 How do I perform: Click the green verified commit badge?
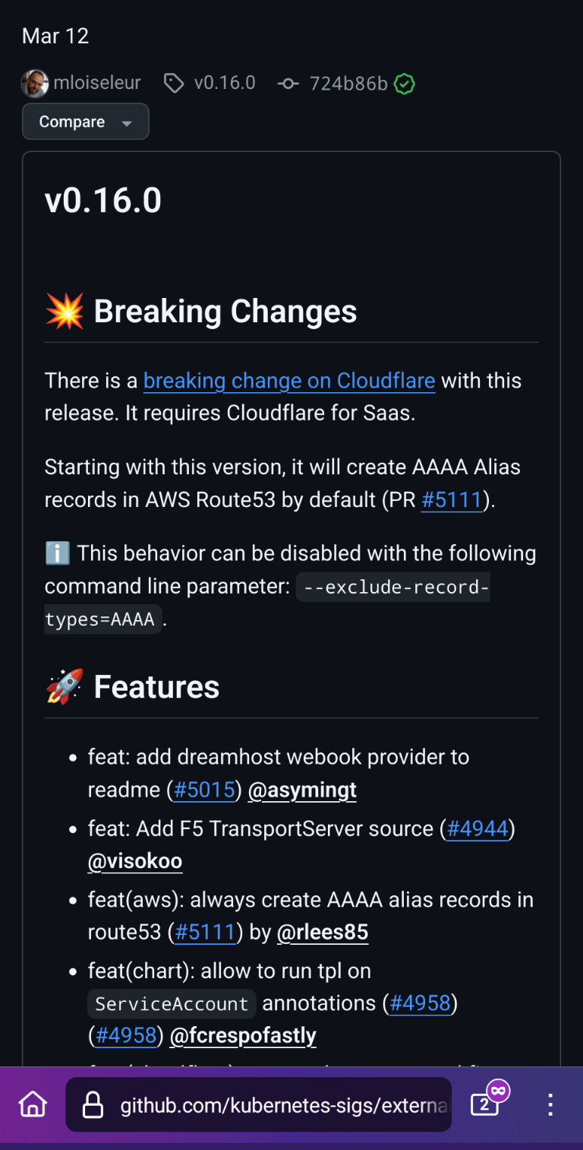(x=405, y=84)
